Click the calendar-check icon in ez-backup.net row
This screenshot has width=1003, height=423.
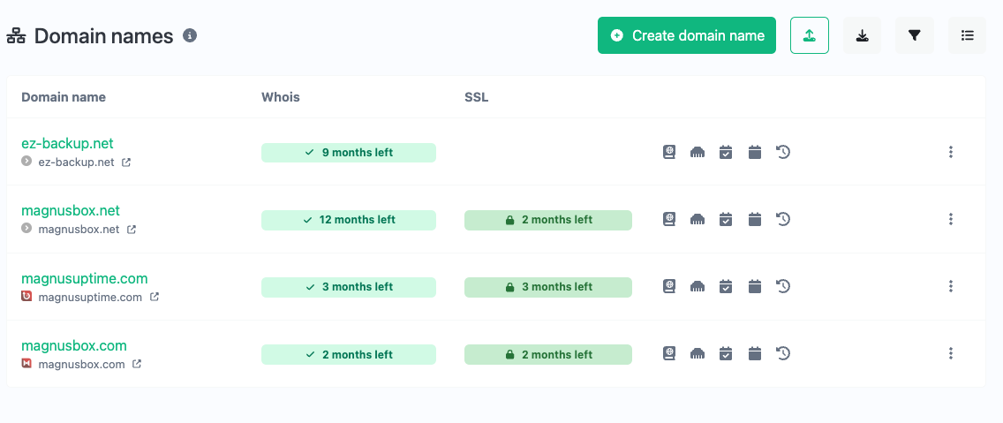726,152
